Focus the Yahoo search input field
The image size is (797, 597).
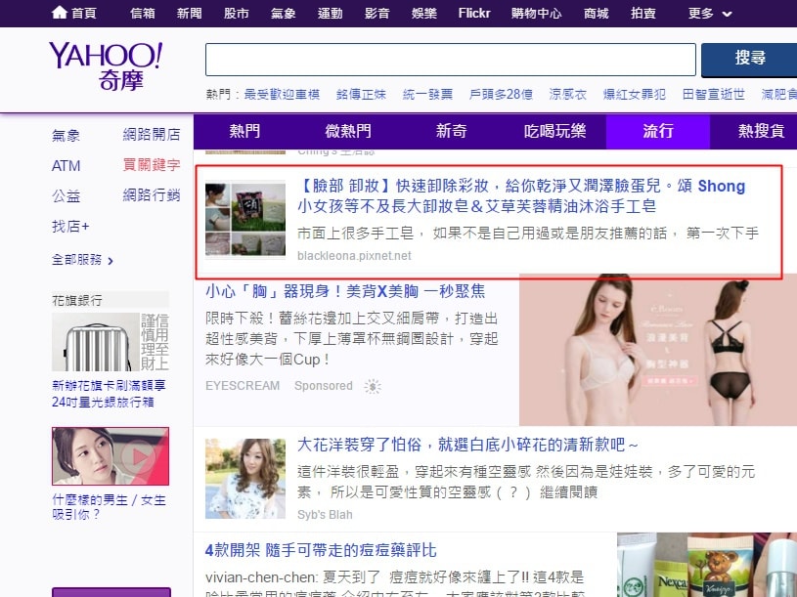(450, 60)
